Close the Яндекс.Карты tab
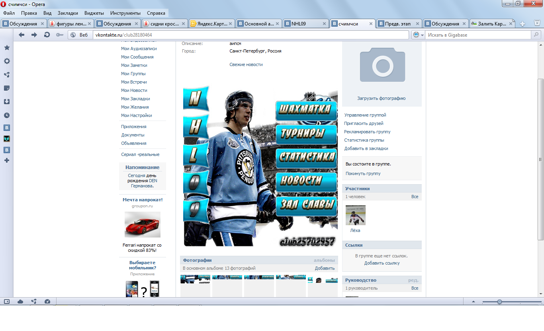The height and width of the screenshot is (331, 544). point(230,24)
